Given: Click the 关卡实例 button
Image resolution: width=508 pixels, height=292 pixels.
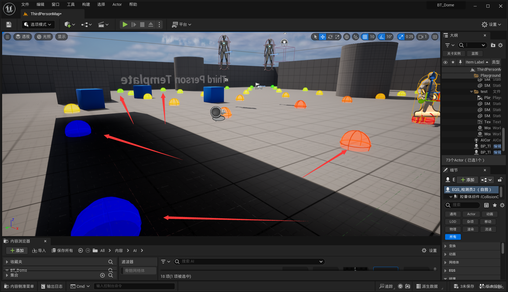Looking at the screenshot, I should 454,53.
